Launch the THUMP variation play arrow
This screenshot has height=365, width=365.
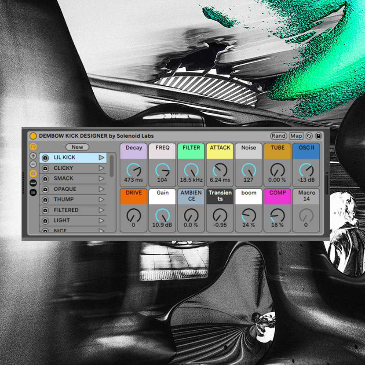101,200
